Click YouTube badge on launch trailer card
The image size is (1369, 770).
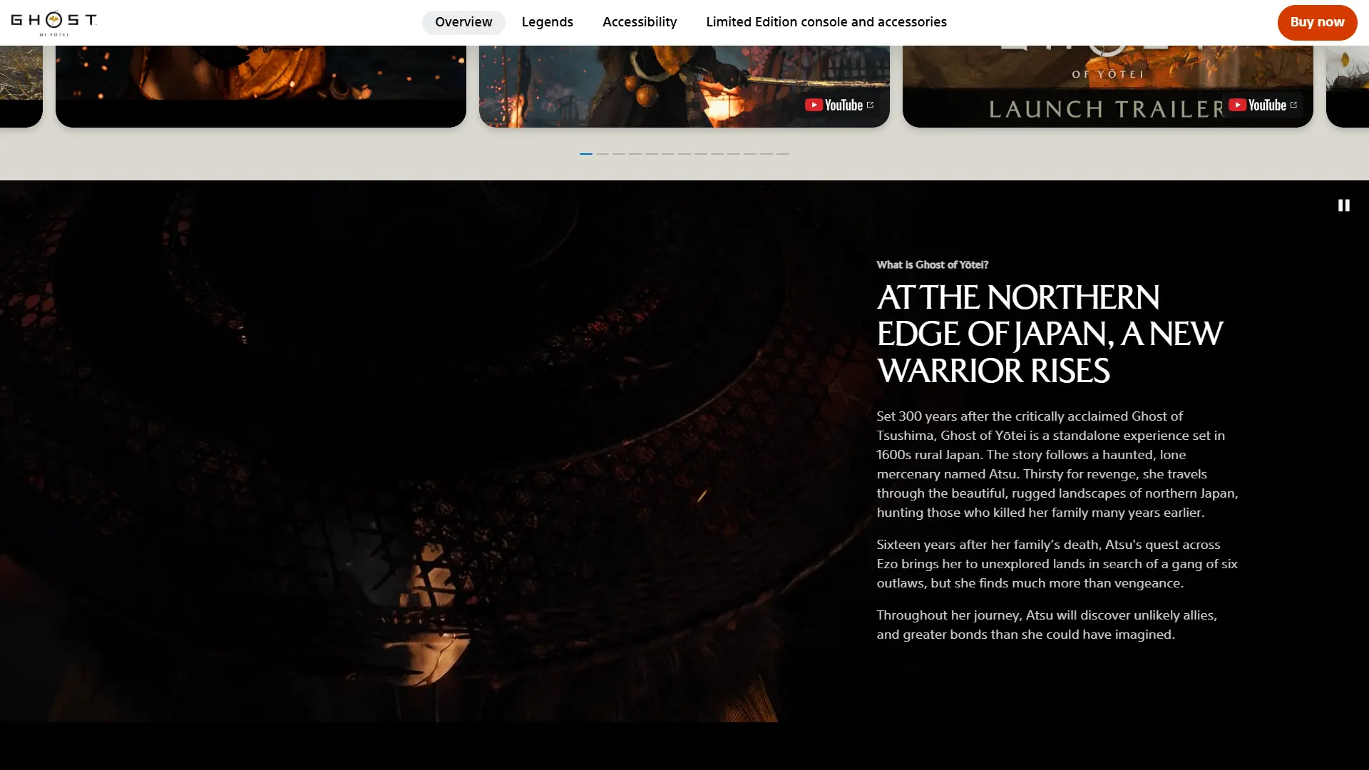(1257, 106)
